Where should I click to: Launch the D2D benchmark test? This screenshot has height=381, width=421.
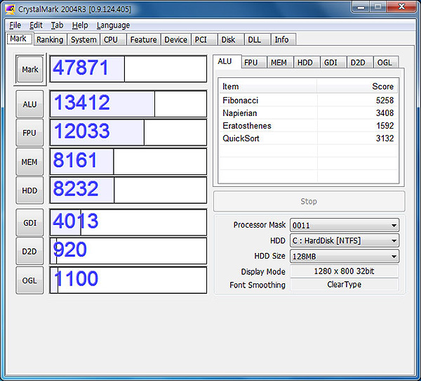pos(29,251)
